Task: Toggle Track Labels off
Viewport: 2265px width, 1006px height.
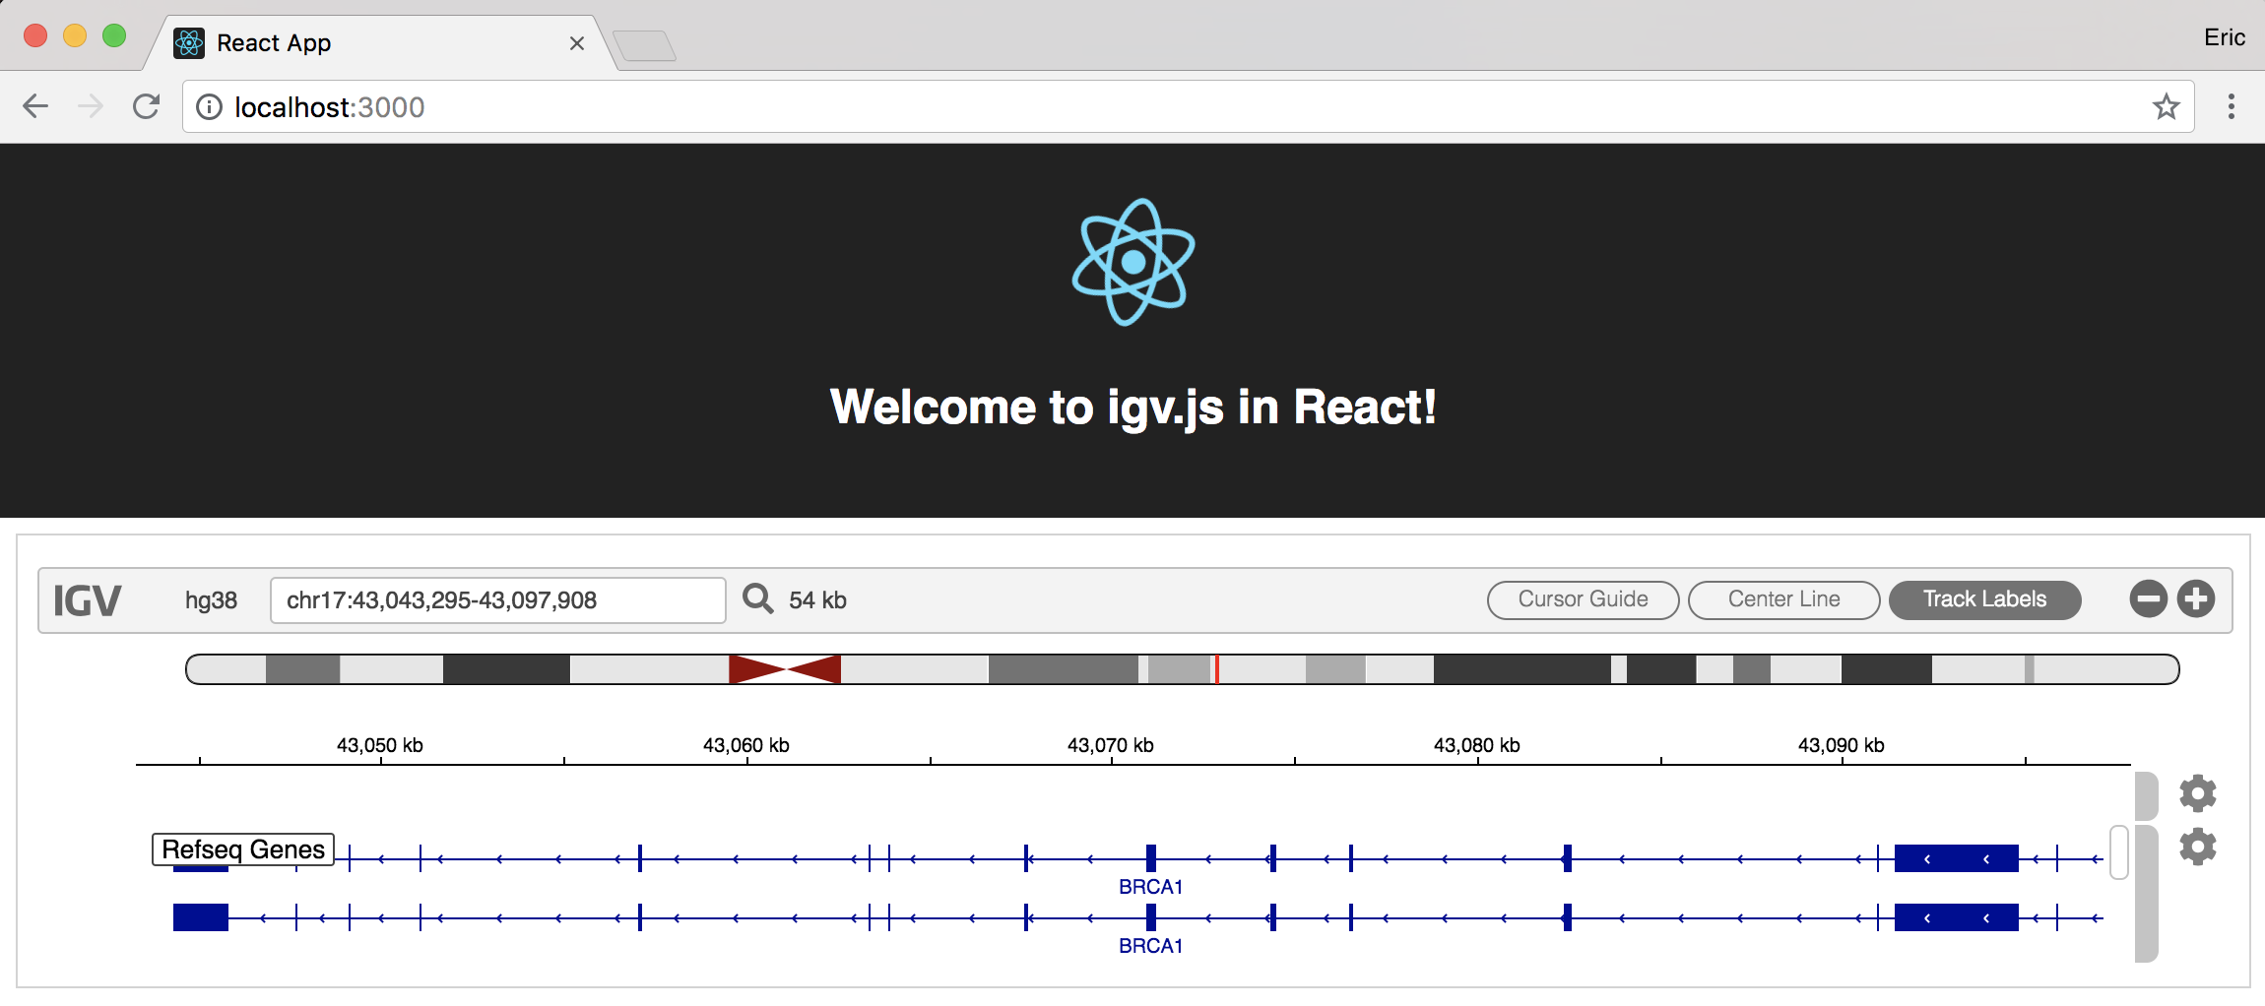Action: point(1984,599)
